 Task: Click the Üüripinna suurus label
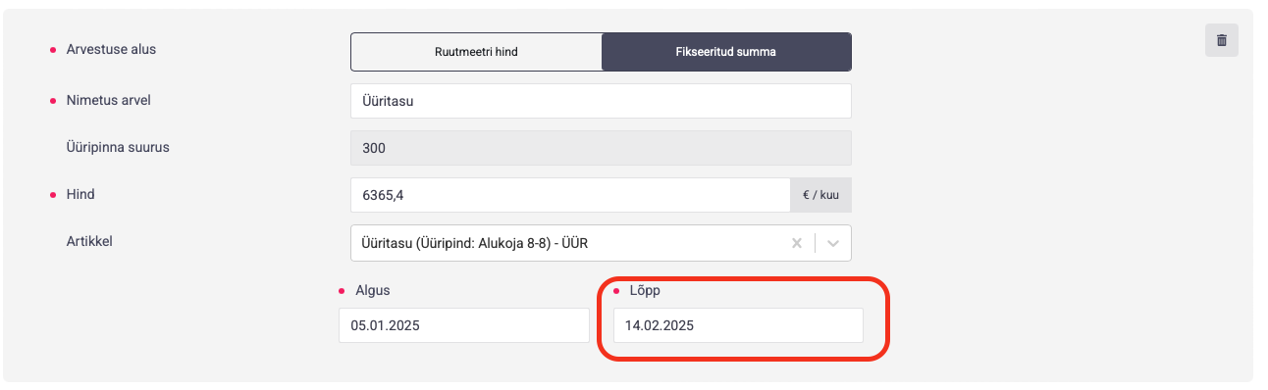125,147
